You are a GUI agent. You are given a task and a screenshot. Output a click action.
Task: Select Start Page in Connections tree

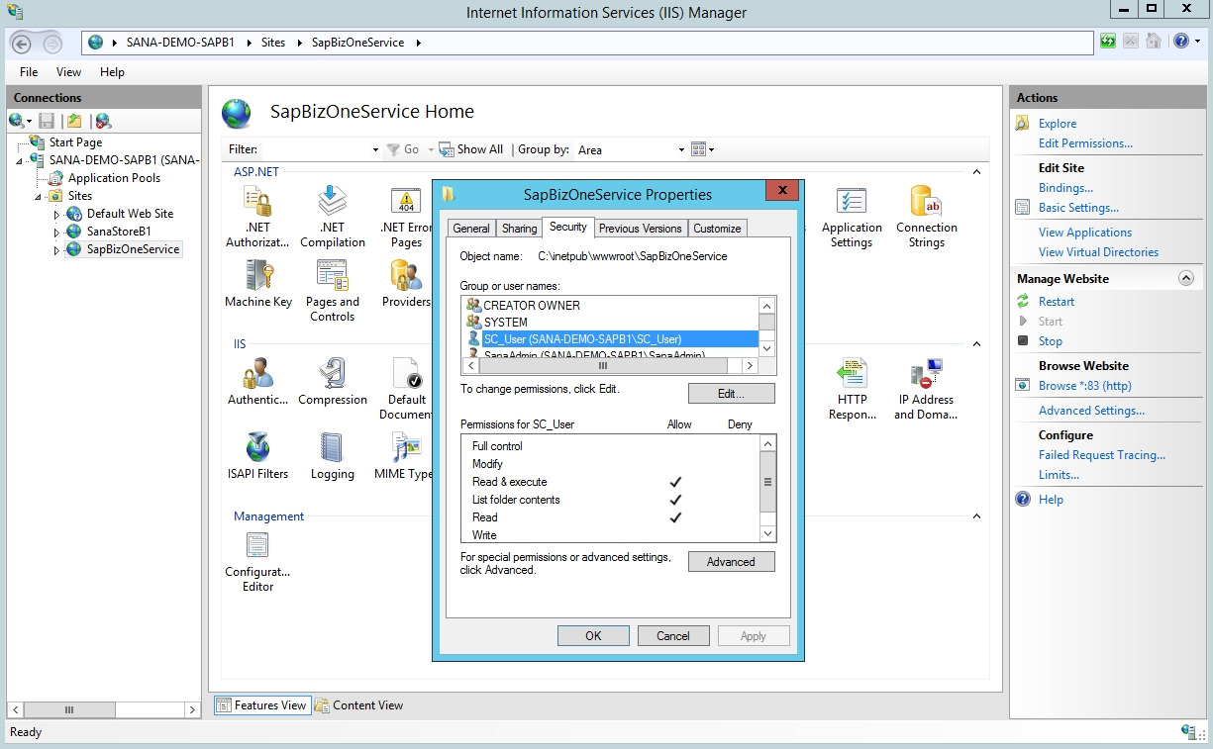click(x=75, y=142)
